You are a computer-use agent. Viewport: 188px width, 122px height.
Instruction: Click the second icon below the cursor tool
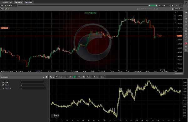[186, 9]
